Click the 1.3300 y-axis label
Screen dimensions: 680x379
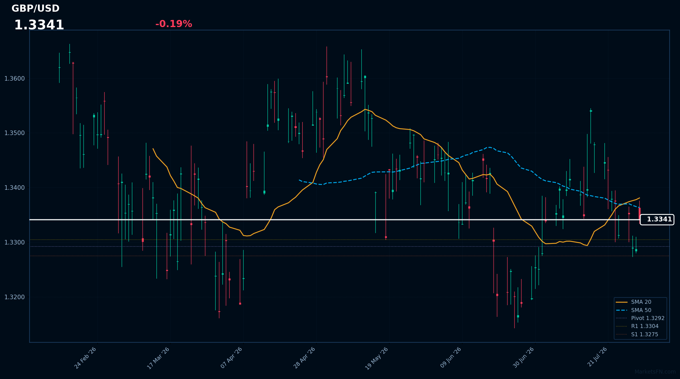coord(15,243)
